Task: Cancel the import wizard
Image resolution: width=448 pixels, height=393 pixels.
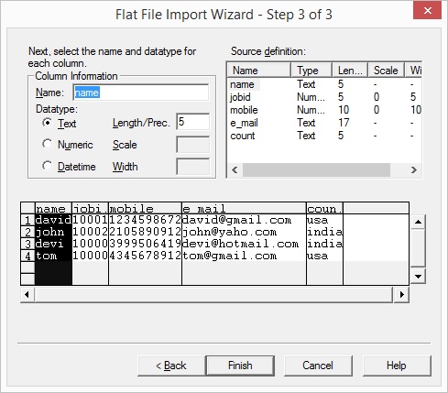Action: click(318, 366)
